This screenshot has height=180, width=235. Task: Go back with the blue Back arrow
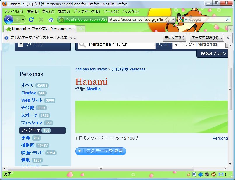(x=8, y=20)
